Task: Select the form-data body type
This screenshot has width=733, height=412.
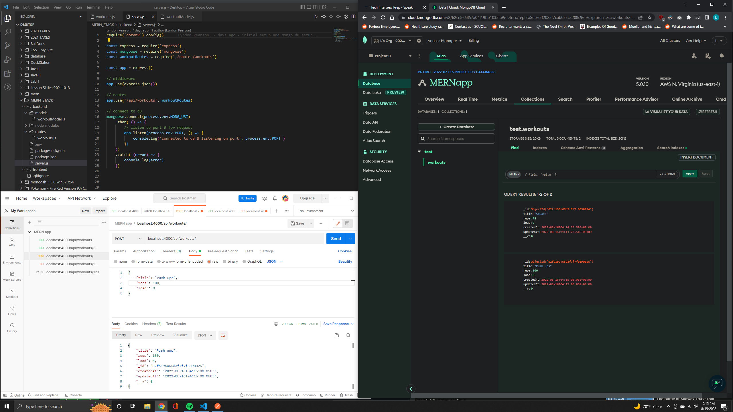Action: pyautogui.click(x=142, y=261)
